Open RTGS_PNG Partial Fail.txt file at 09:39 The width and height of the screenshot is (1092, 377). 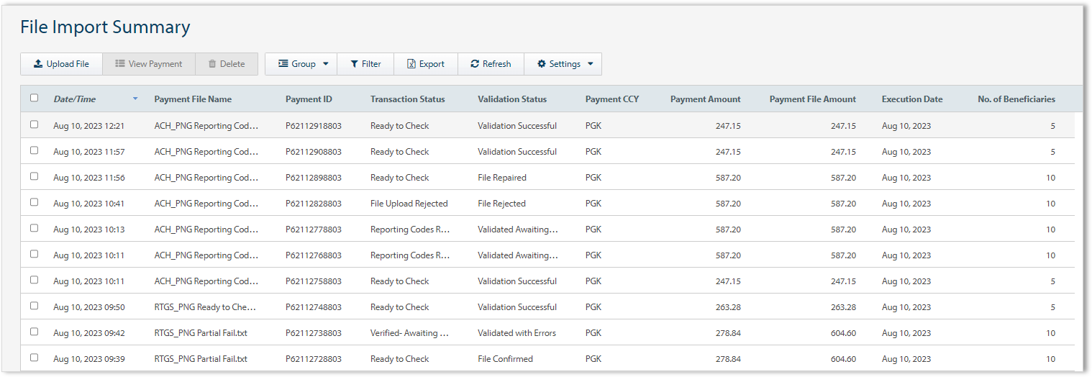click(x=201, y=359)
